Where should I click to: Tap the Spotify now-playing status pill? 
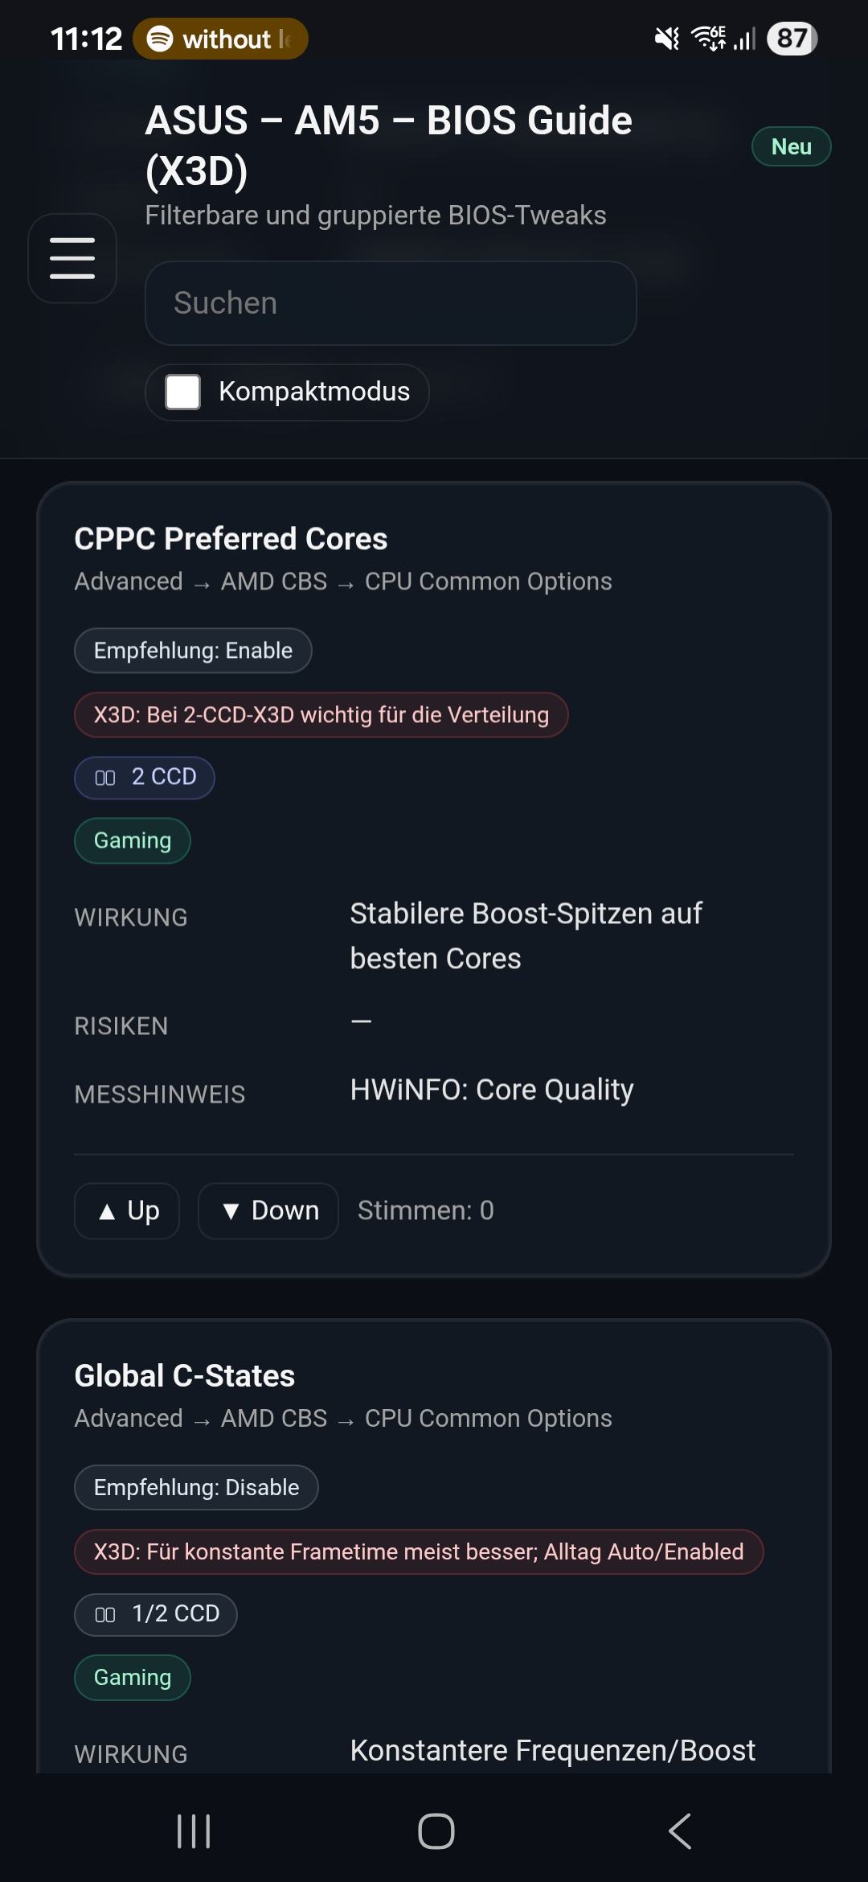(220, 39)
